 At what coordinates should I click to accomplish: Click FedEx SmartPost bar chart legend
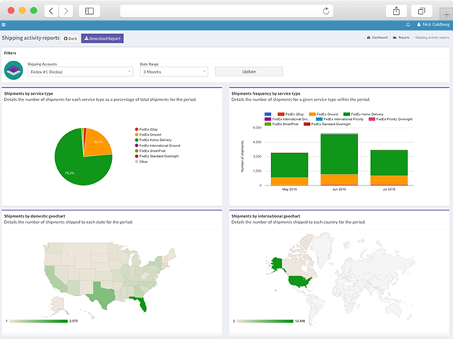[282, 124]
